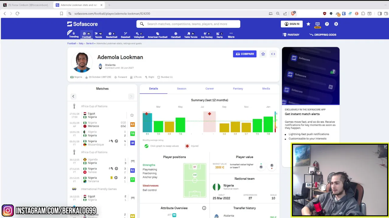Open the Trending section
Image resolution: width=389 pixels, height=218 pixels.
click(74, 34)
